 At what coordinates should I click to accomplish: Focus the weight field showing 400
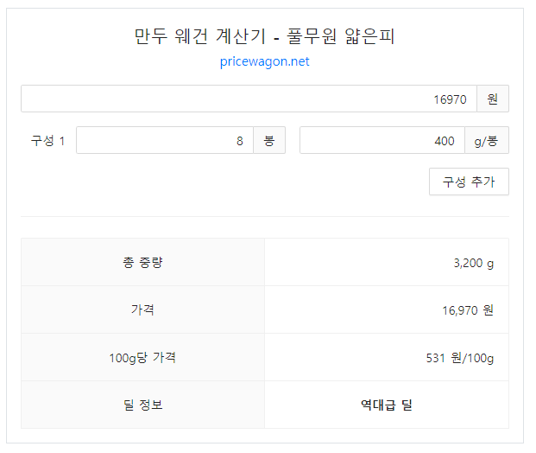point(382,140)
